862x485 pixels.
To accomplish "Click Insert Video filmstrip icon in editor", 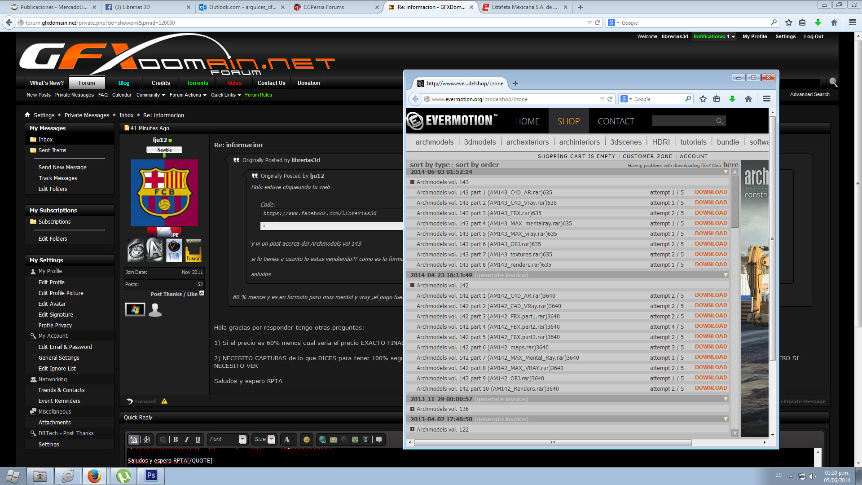I will pyautogui.click(x=365, y=440).
